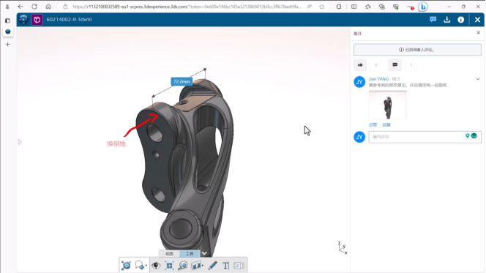Click the like count showing 0
The height and width of the screenshot is (273, 486).
pos(376,64)
